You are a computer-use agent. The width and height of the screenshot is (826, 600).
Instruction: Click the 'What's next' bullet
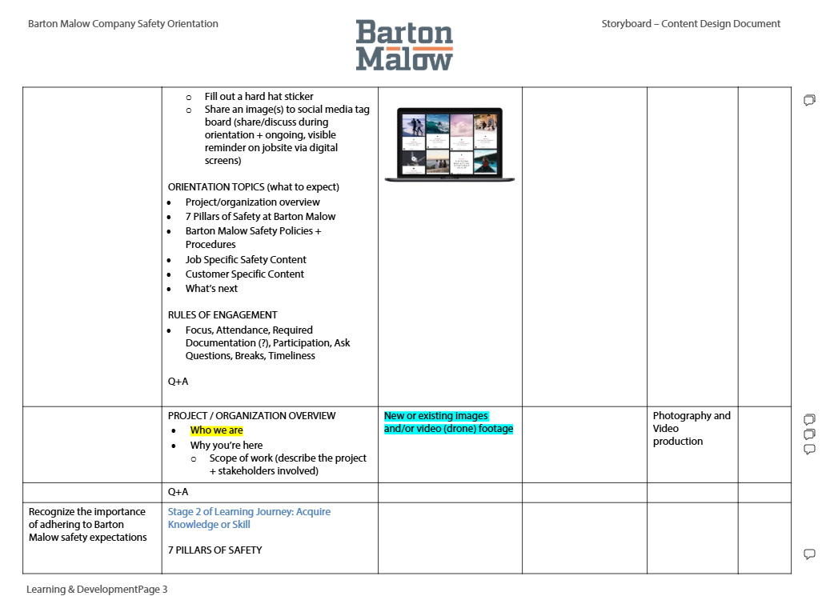211,289
